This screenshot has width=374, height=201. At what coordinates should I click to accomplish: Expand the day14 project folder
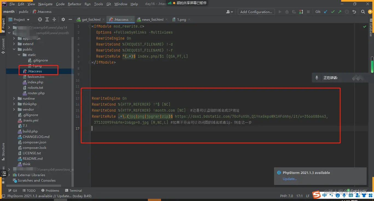[9, 28]
